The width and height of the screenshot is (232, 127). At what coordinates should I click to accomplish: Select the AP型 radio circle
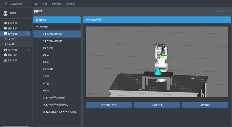pyautogui.click(x=7, y=39)
